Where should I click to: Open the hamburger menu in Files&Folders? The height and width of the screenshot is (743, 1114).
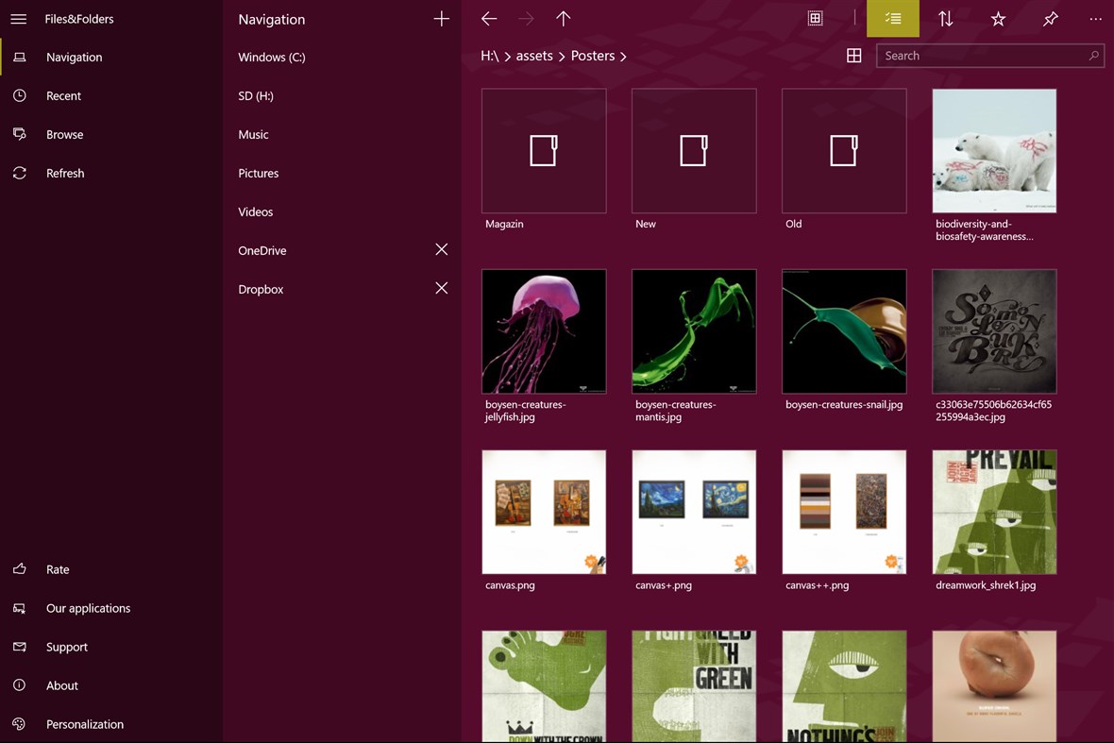(19, 19)
